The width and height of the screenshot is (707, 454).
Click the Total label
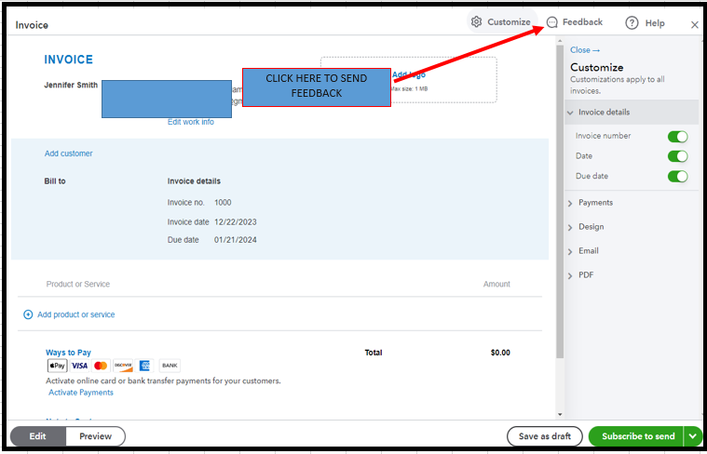[374, 353]
